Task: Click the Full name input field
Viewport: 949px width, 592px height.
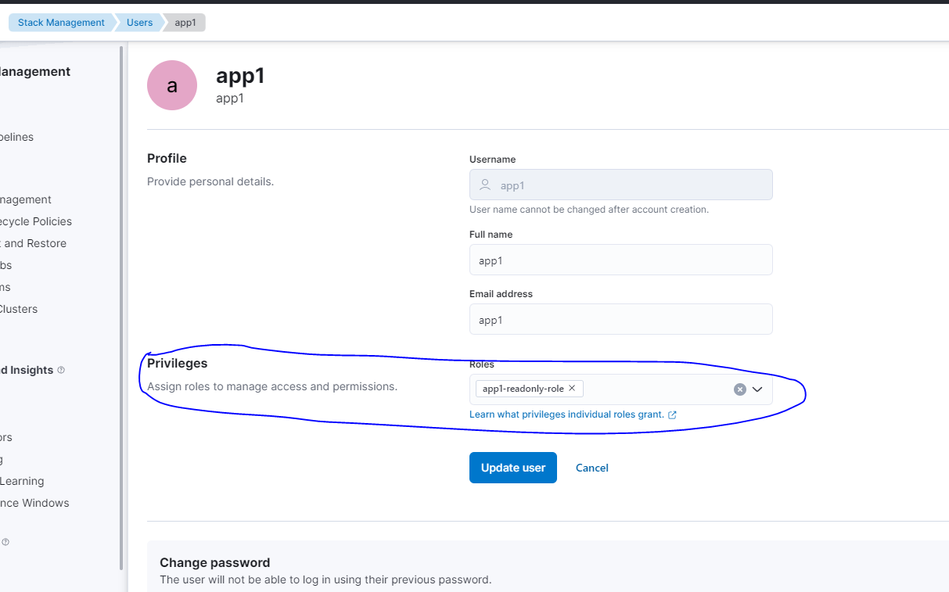Action: 620,260
